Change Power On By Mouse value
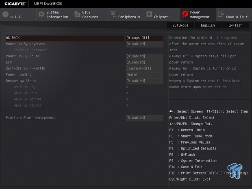The width and height of the screenshot is (252, 189). pos(145,56)
